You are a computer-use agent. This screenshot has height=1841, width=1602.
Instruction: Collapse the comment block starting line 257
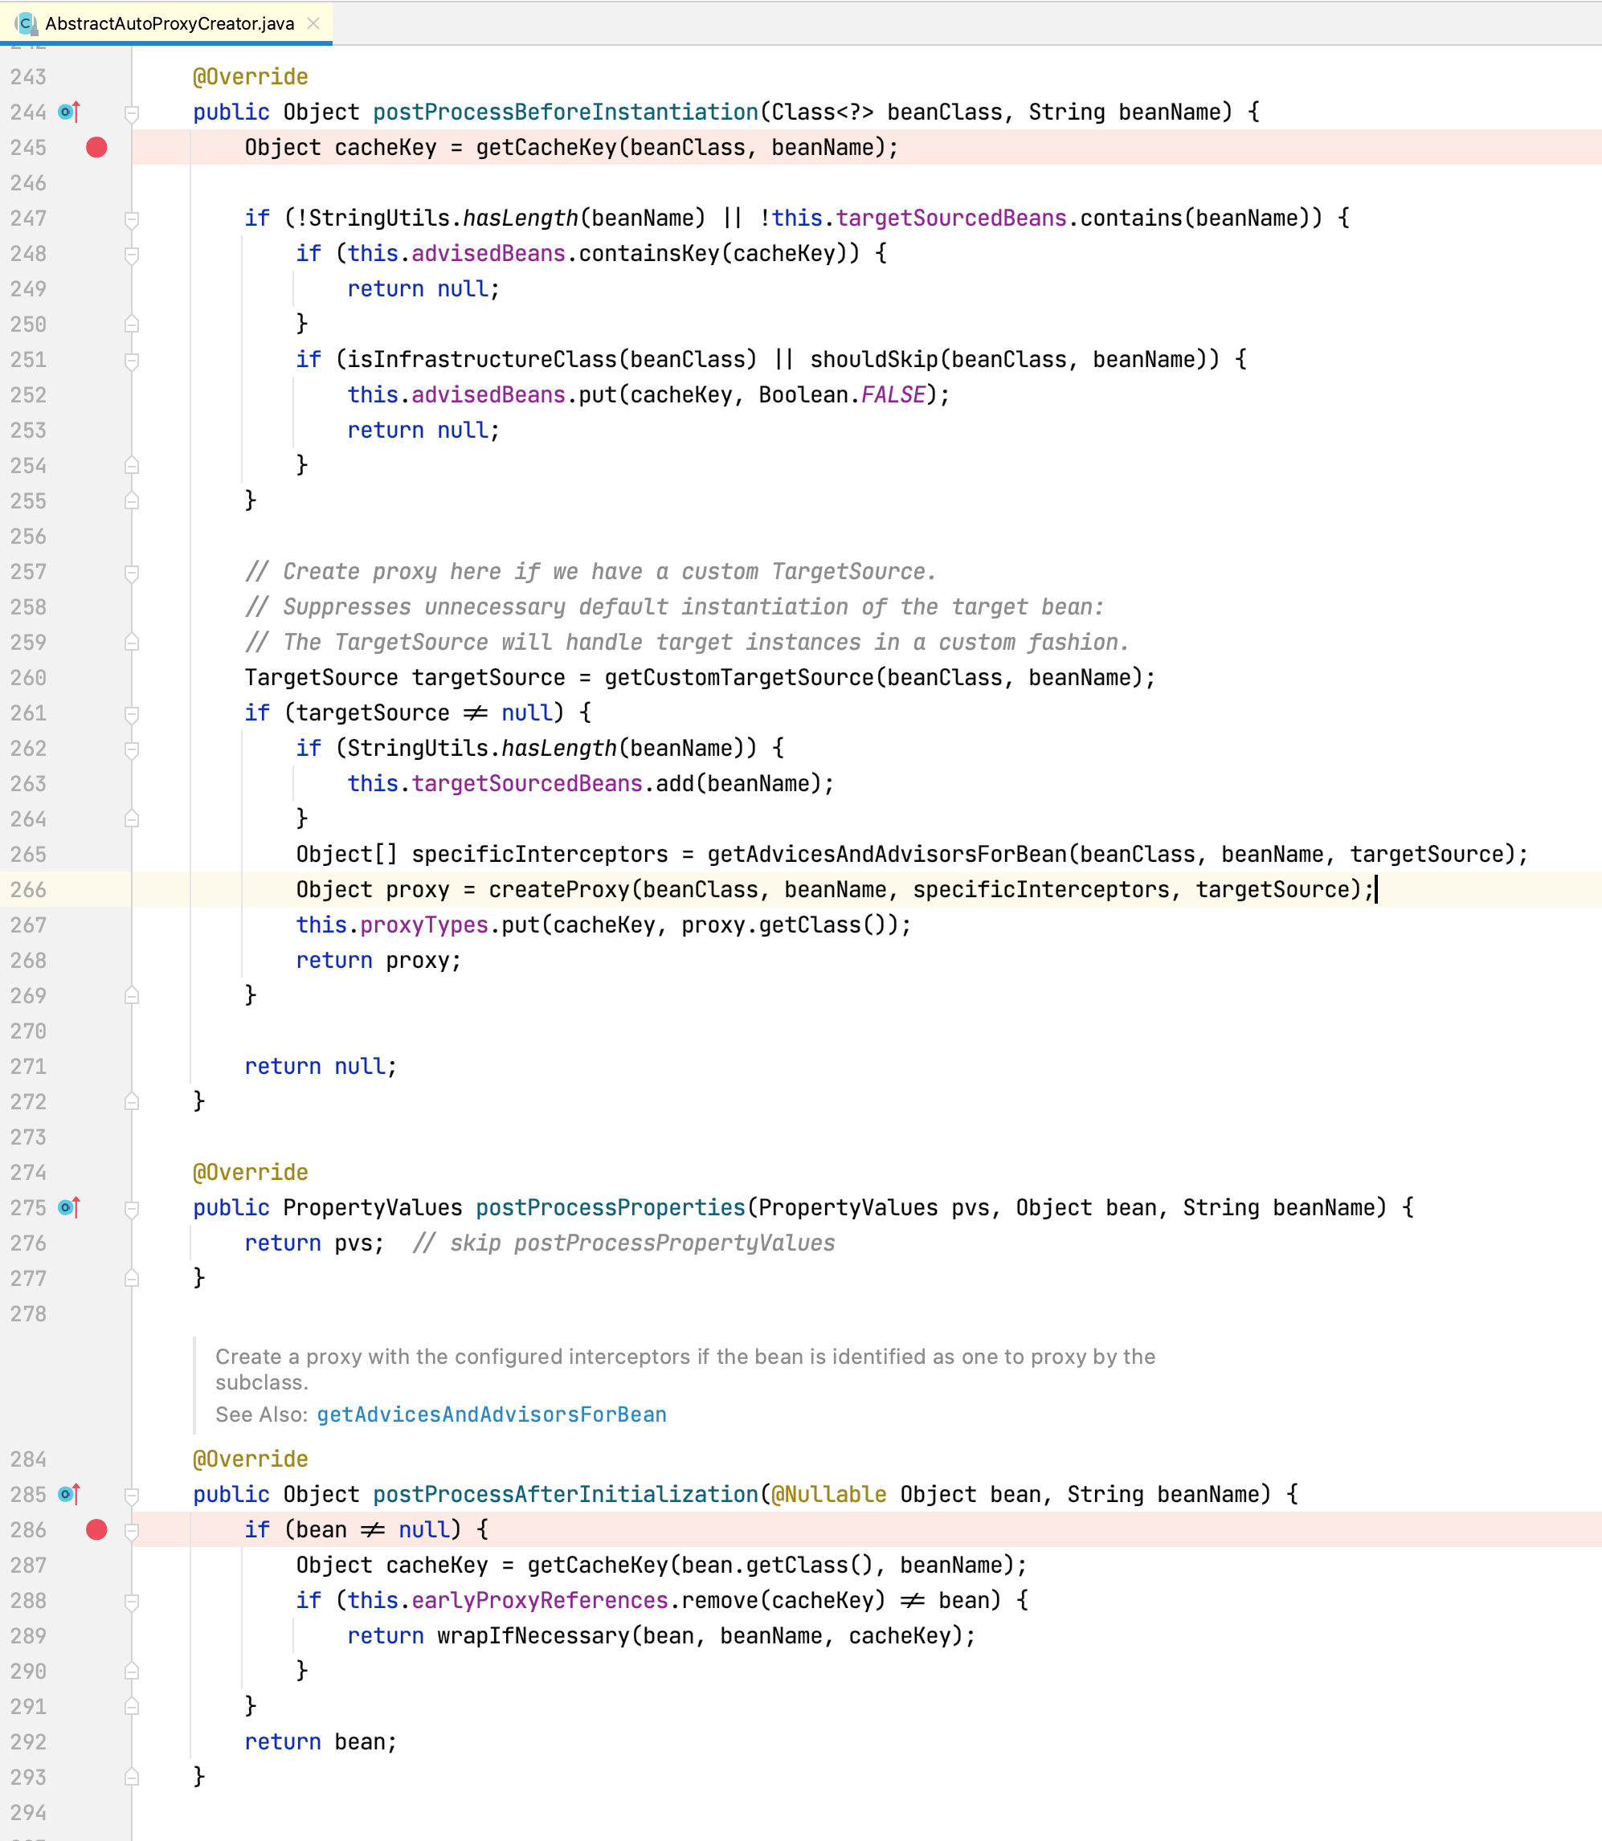[x=132, y=572]
